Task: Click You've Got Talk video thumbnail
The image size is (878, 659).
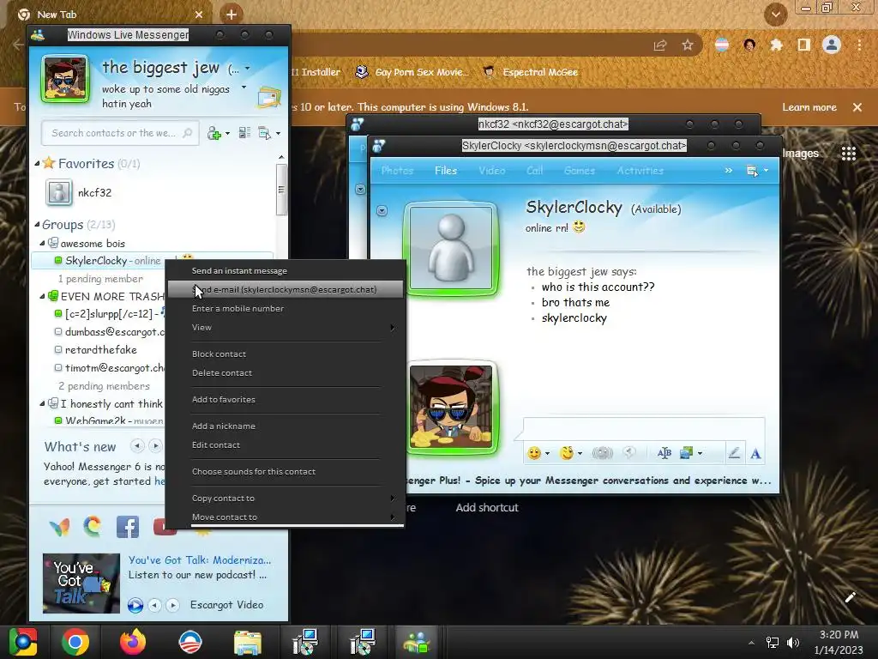Action: pyautogui.click(x=81, y=583)
